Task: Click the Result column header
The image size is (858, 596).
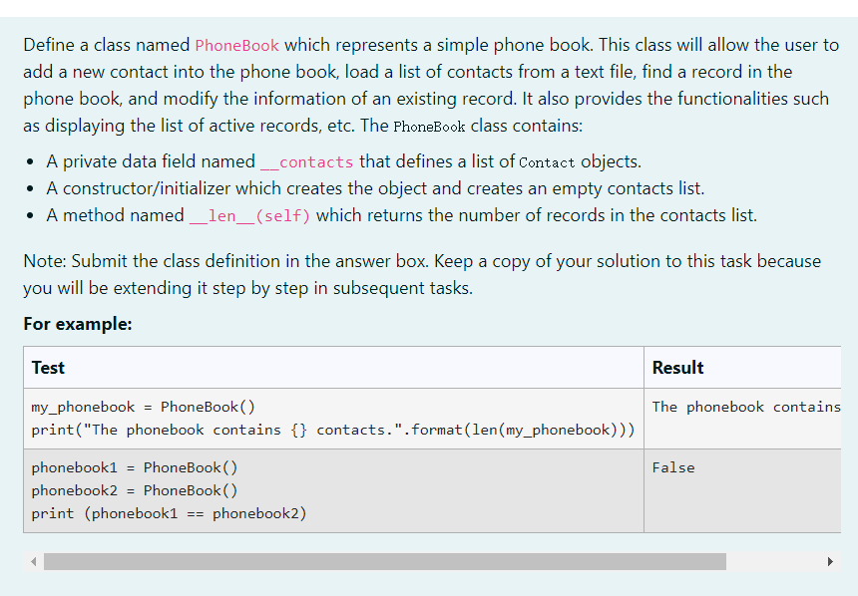Action: [x=677, y=368]
